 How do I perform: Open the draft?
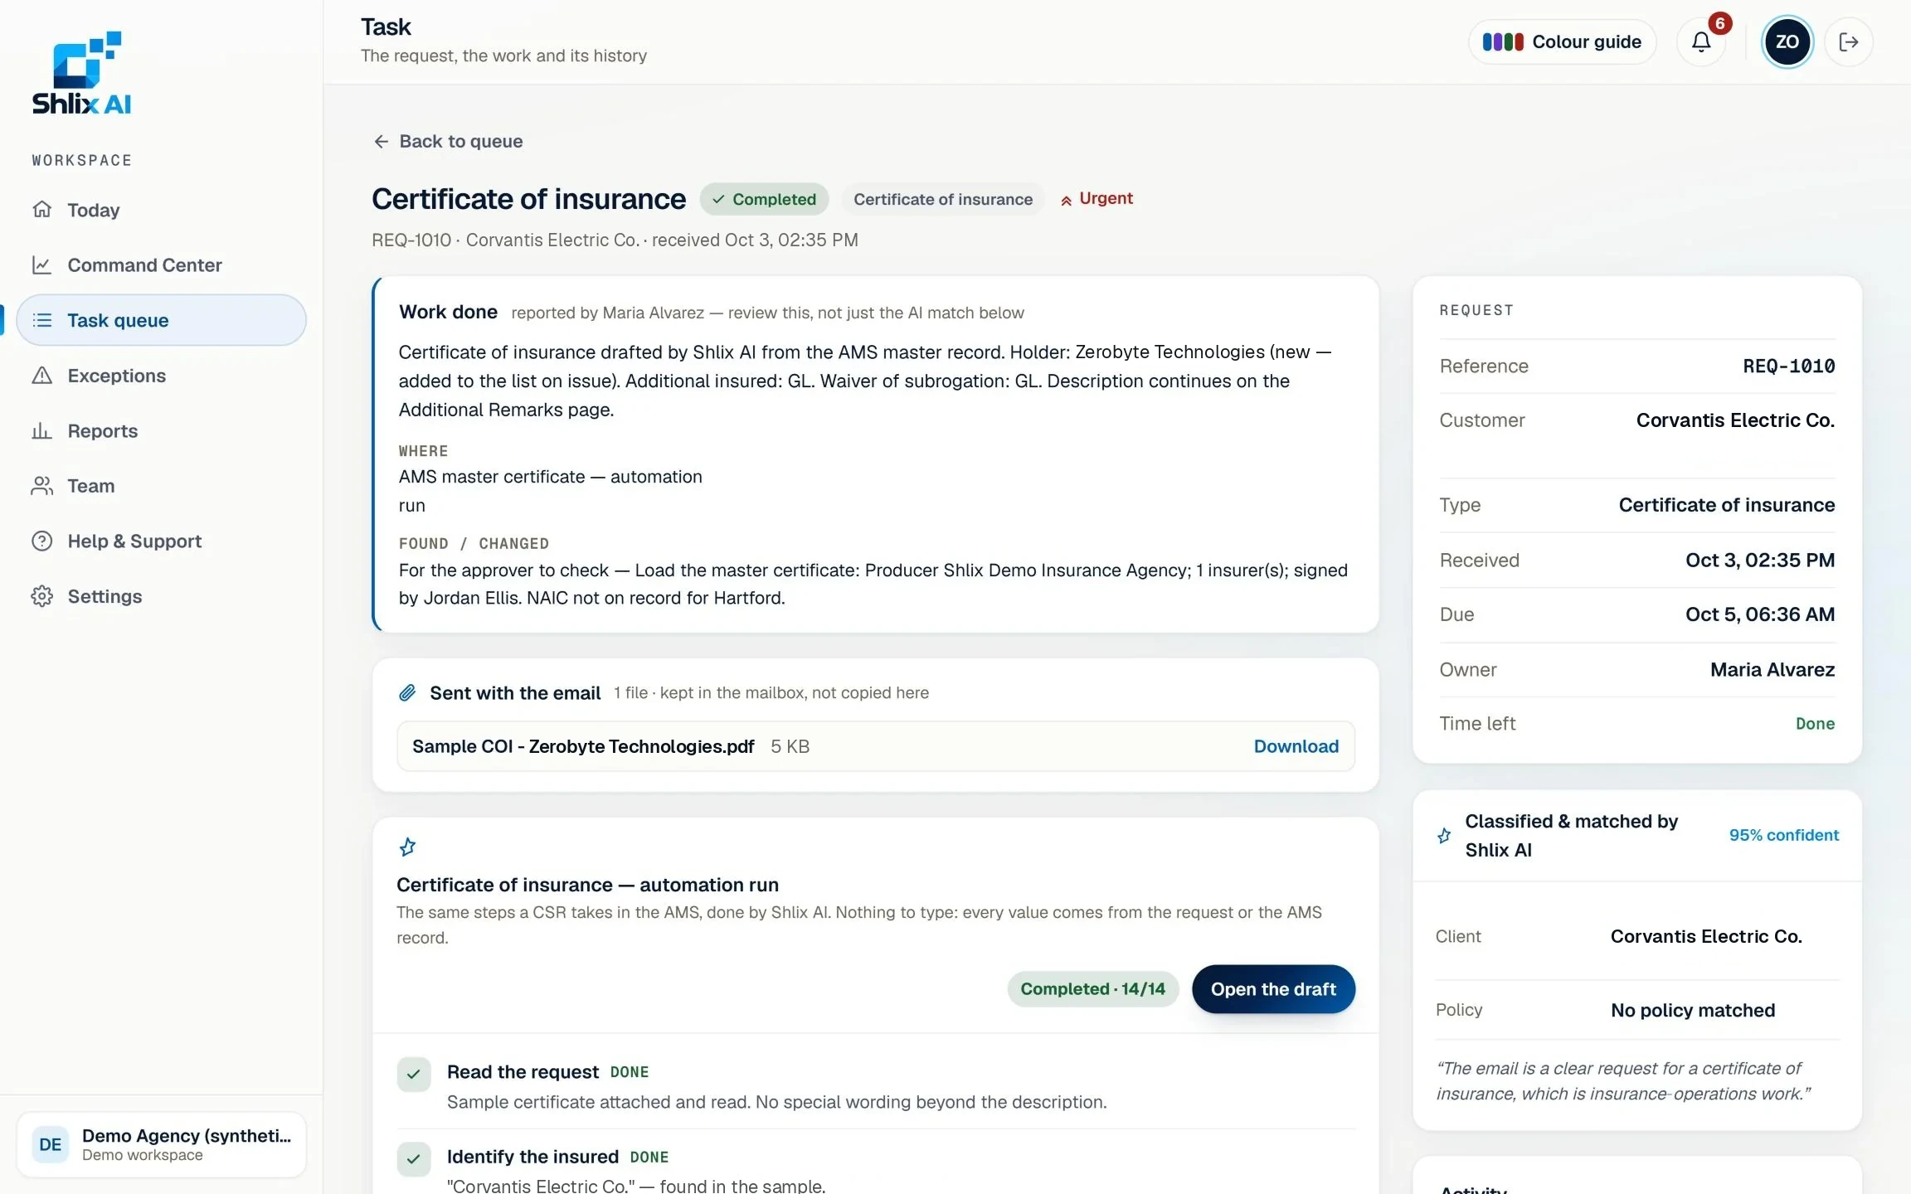click(x=1273, y=989)
